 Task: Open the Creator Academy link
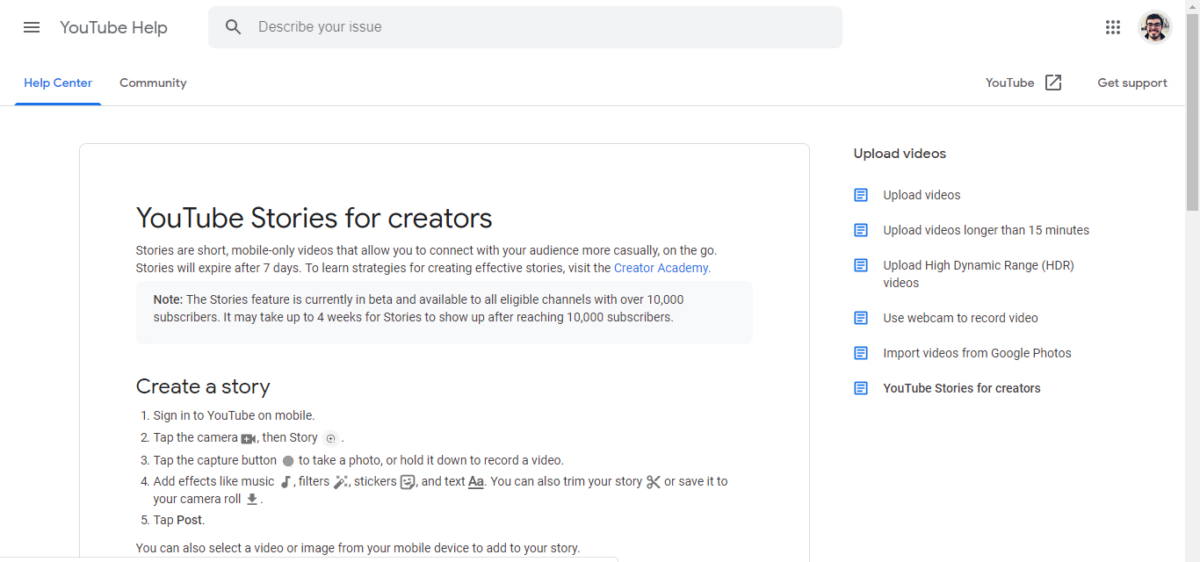(661, 268)
